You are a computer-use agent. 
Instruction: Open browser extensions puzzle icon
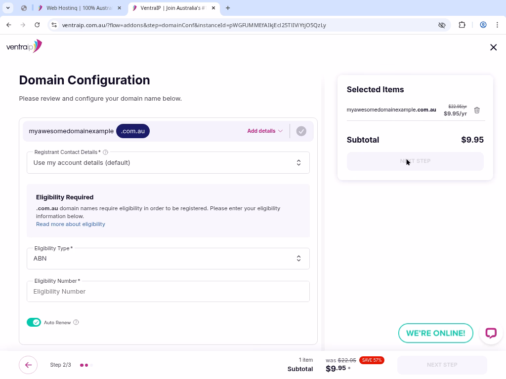(462, 25)
